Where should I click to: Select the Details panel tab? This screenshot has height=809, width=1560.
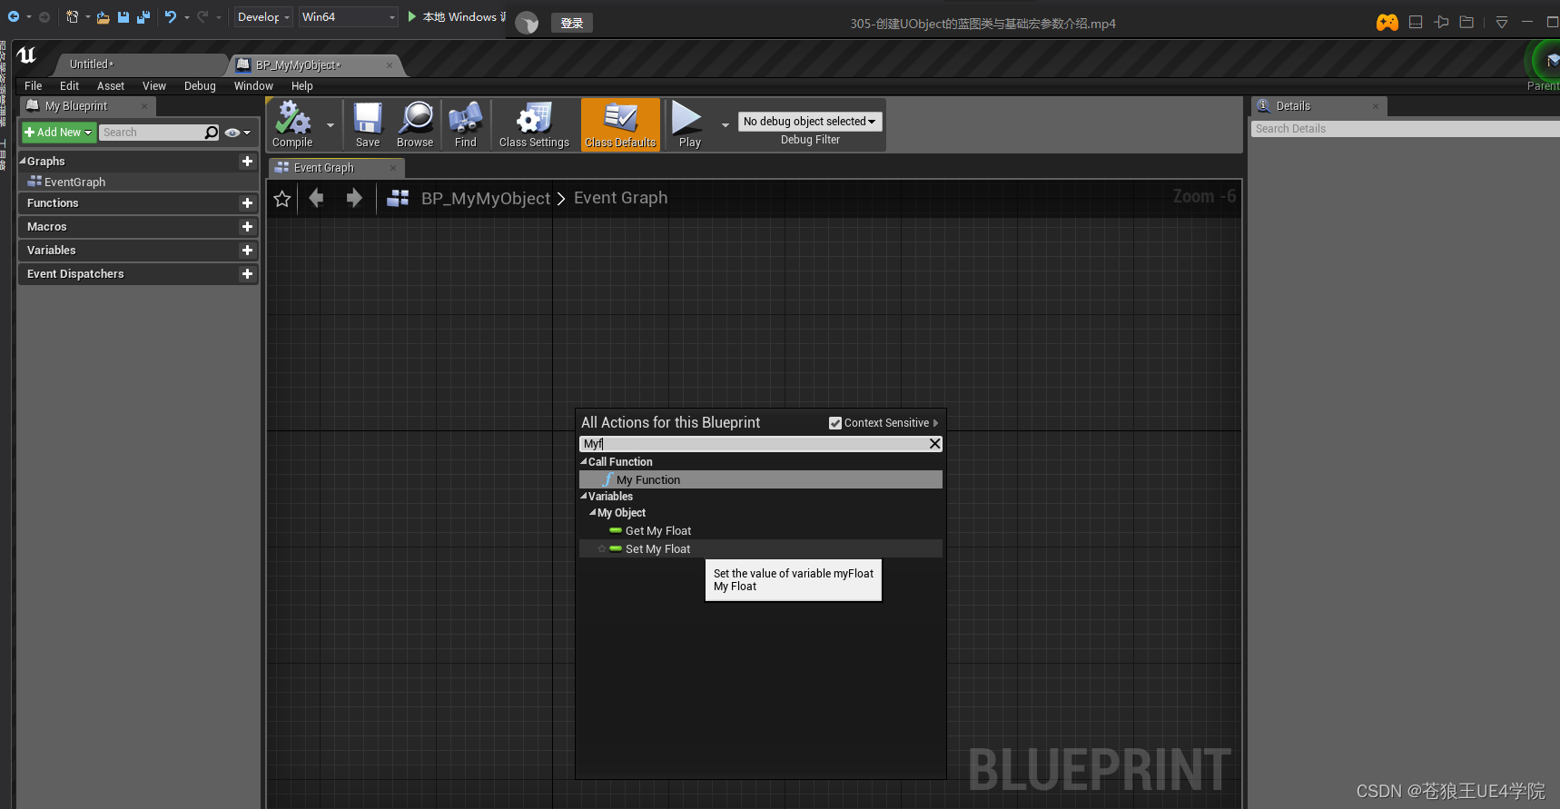tap(1318, 106)
